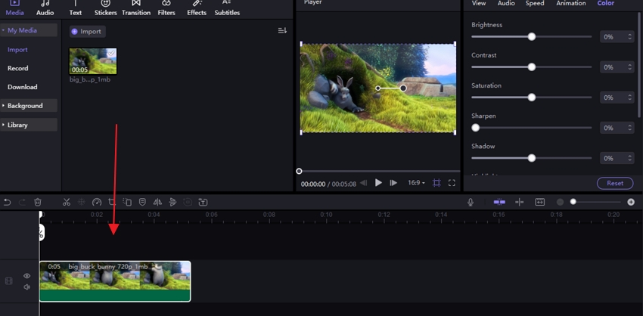Collapse the My Media section
This screenshot has height=316, width=643.
click(29, 30)
